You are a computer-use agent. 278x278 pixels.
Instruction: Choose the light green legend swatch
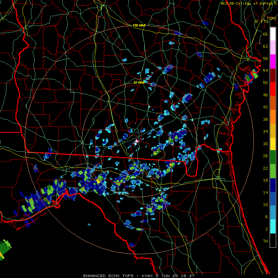tap(273, 171)
